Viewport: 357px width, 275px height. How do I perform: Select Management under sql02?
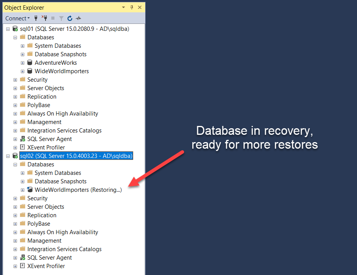pos(44,241)
